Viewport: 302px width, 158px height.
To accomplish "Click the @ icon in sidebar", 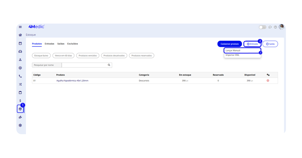I will (20, 68).
